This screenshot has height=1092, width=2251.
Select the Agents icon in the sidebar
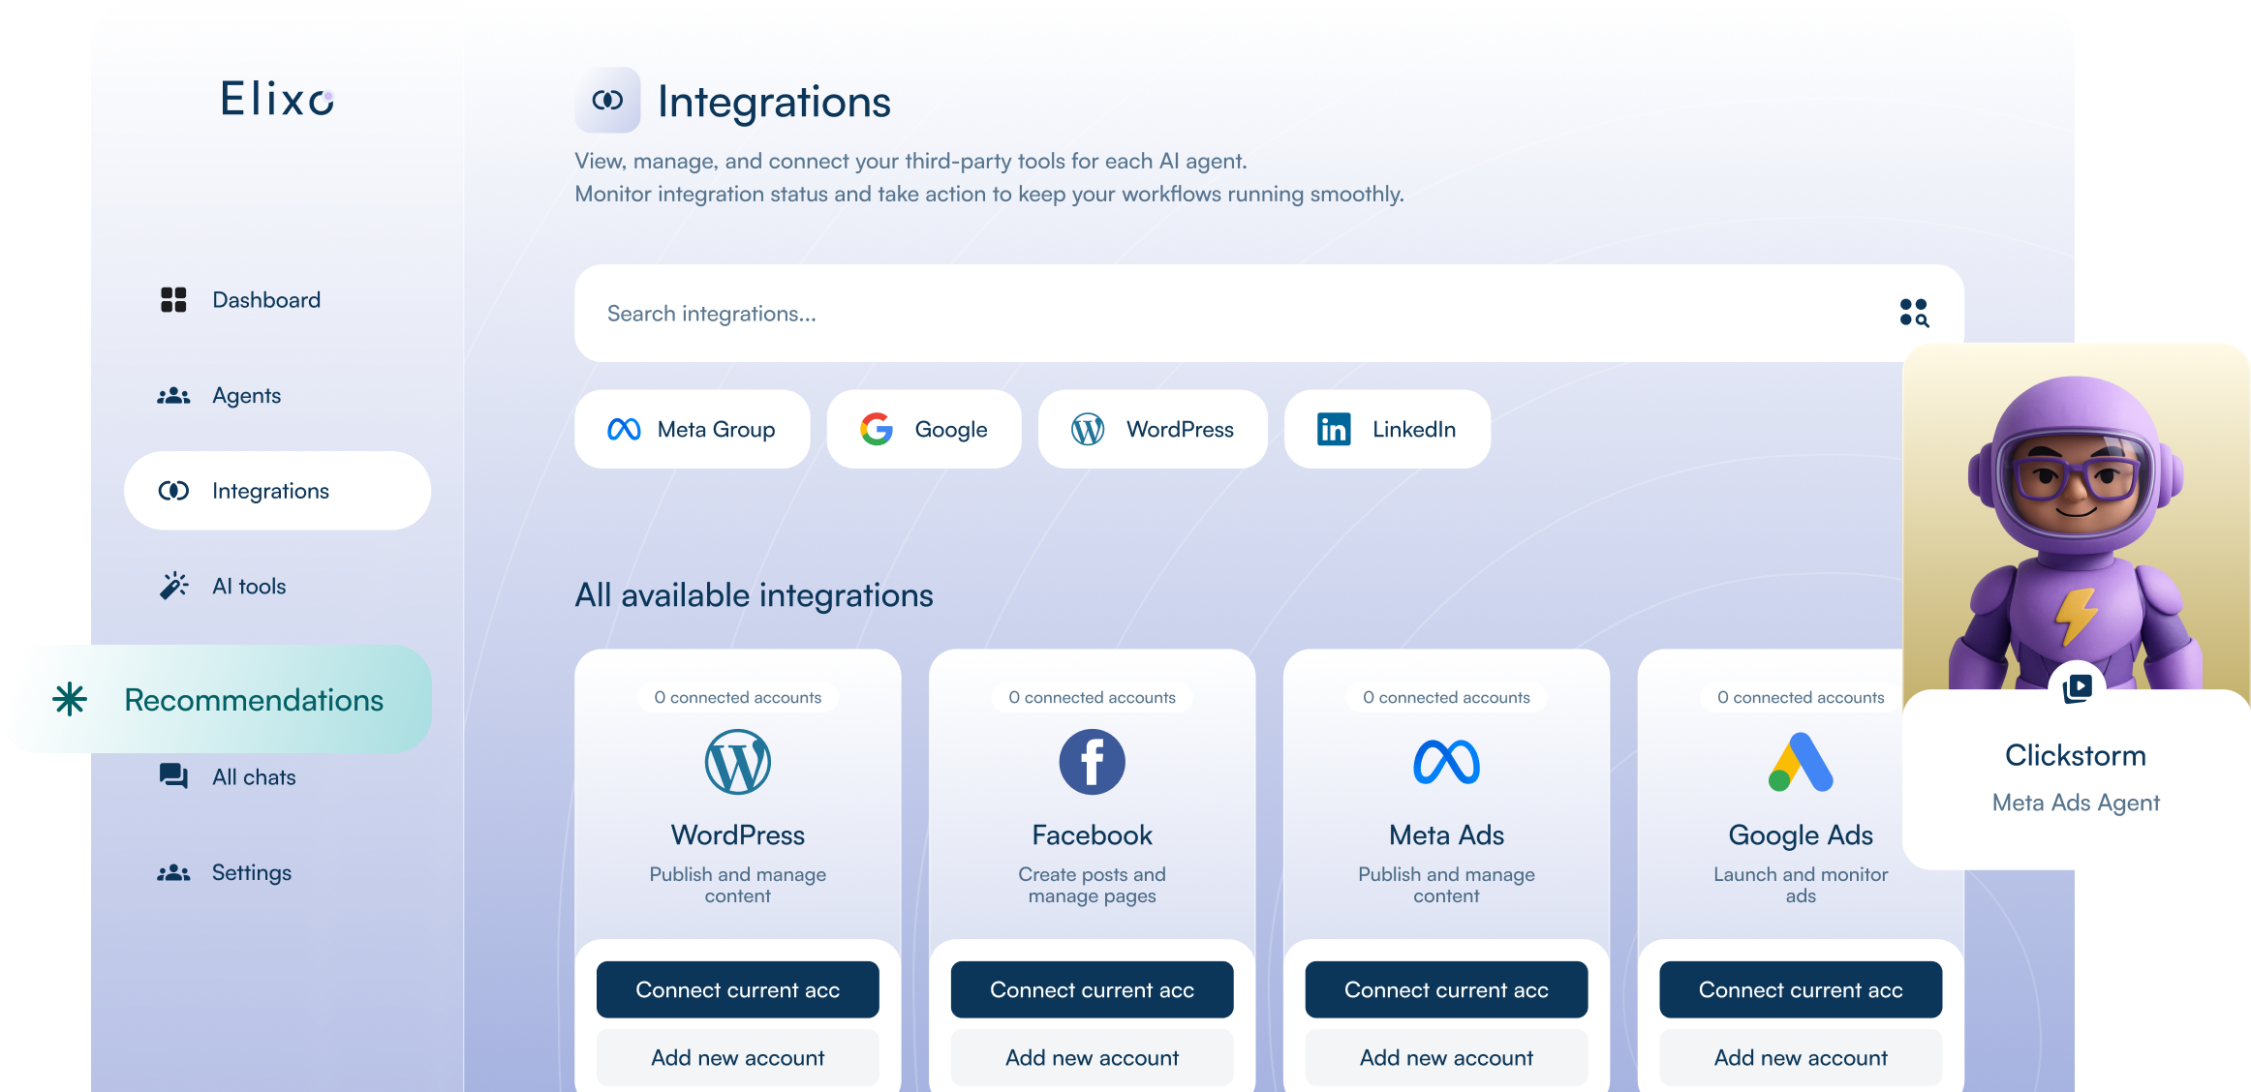tap(172, 395)
